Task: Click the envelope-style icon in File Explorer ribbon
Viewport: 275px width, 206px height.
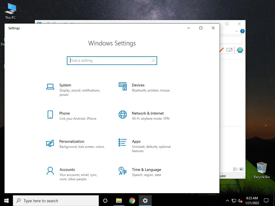Action: 229,50
